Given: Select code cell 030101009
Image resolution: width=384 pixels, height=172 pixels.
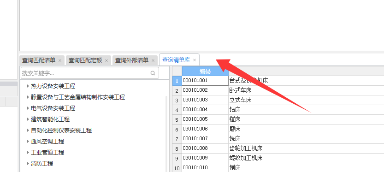Looking at the screenshot, I should click(205, 158).
